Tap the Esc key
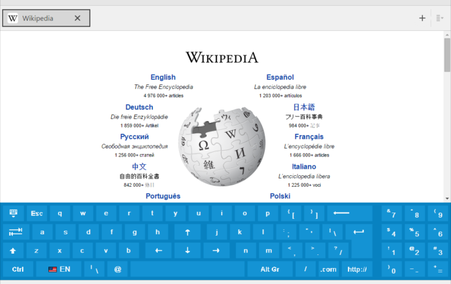This screenshot has height=284, width=451. [x=37, y=213]
